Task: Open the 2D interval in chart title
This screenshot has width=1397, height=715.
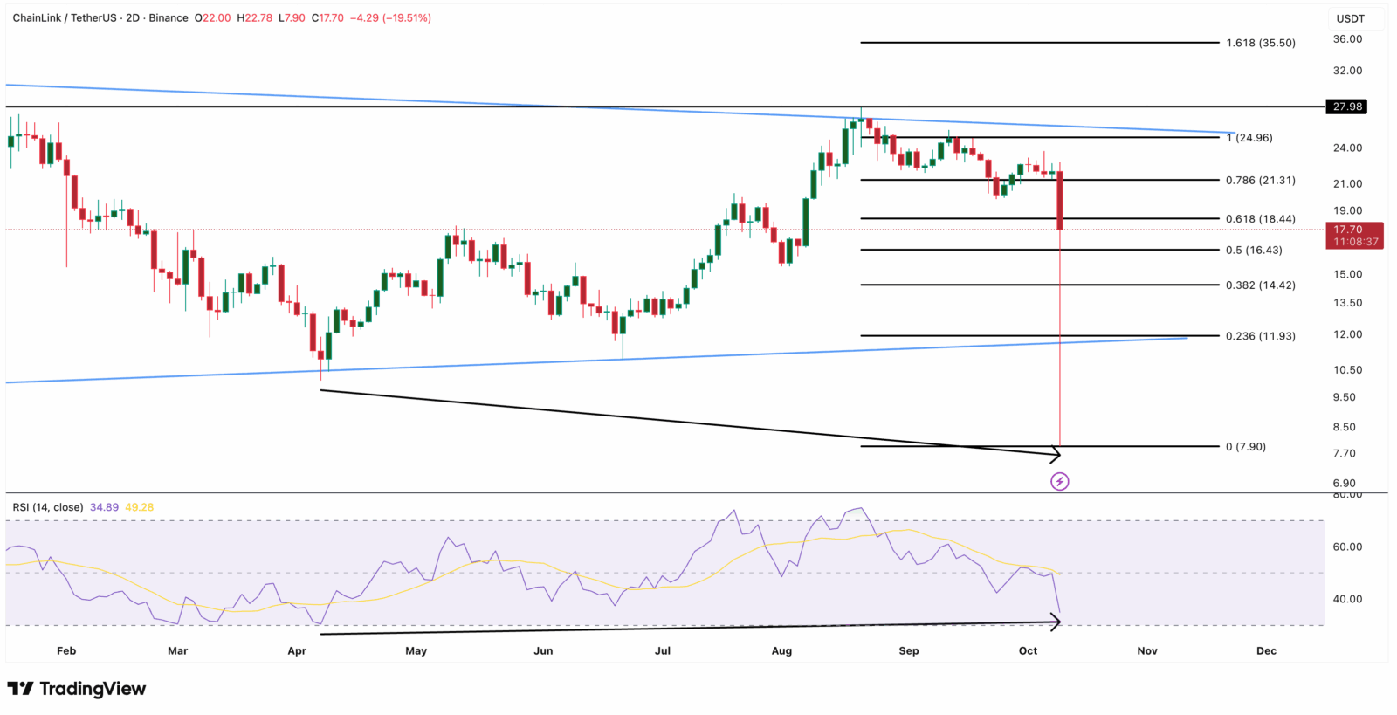Action: [133, 17]
